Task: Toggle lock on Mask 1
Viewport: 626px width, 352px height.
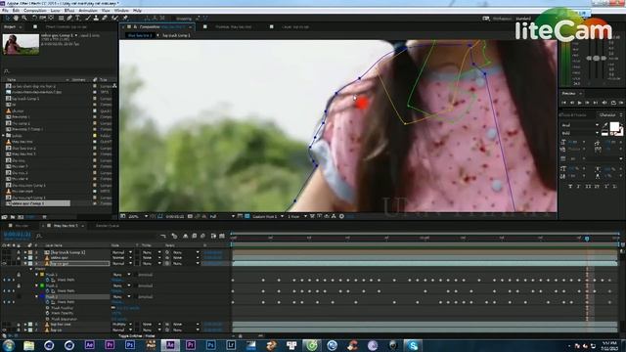Action: point(19,275)
